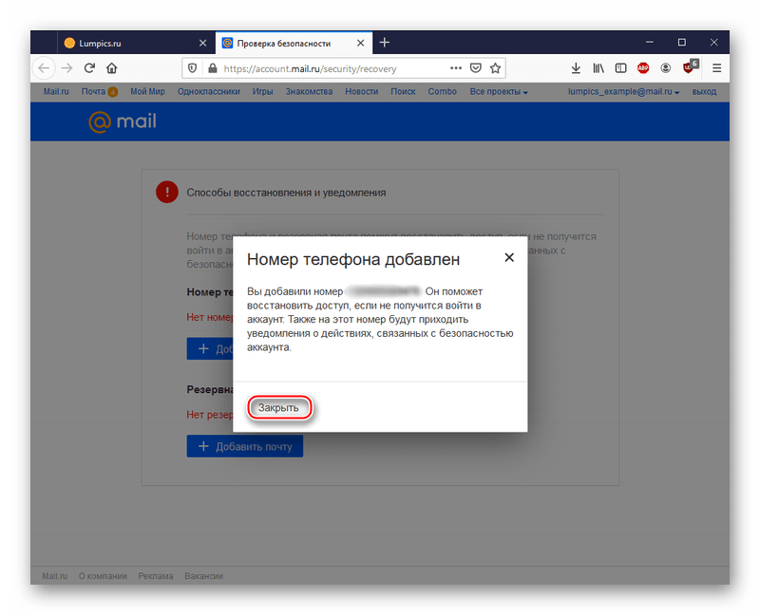Open a new browser tab
The image size is (760, 615).
[x=384, y=43]
